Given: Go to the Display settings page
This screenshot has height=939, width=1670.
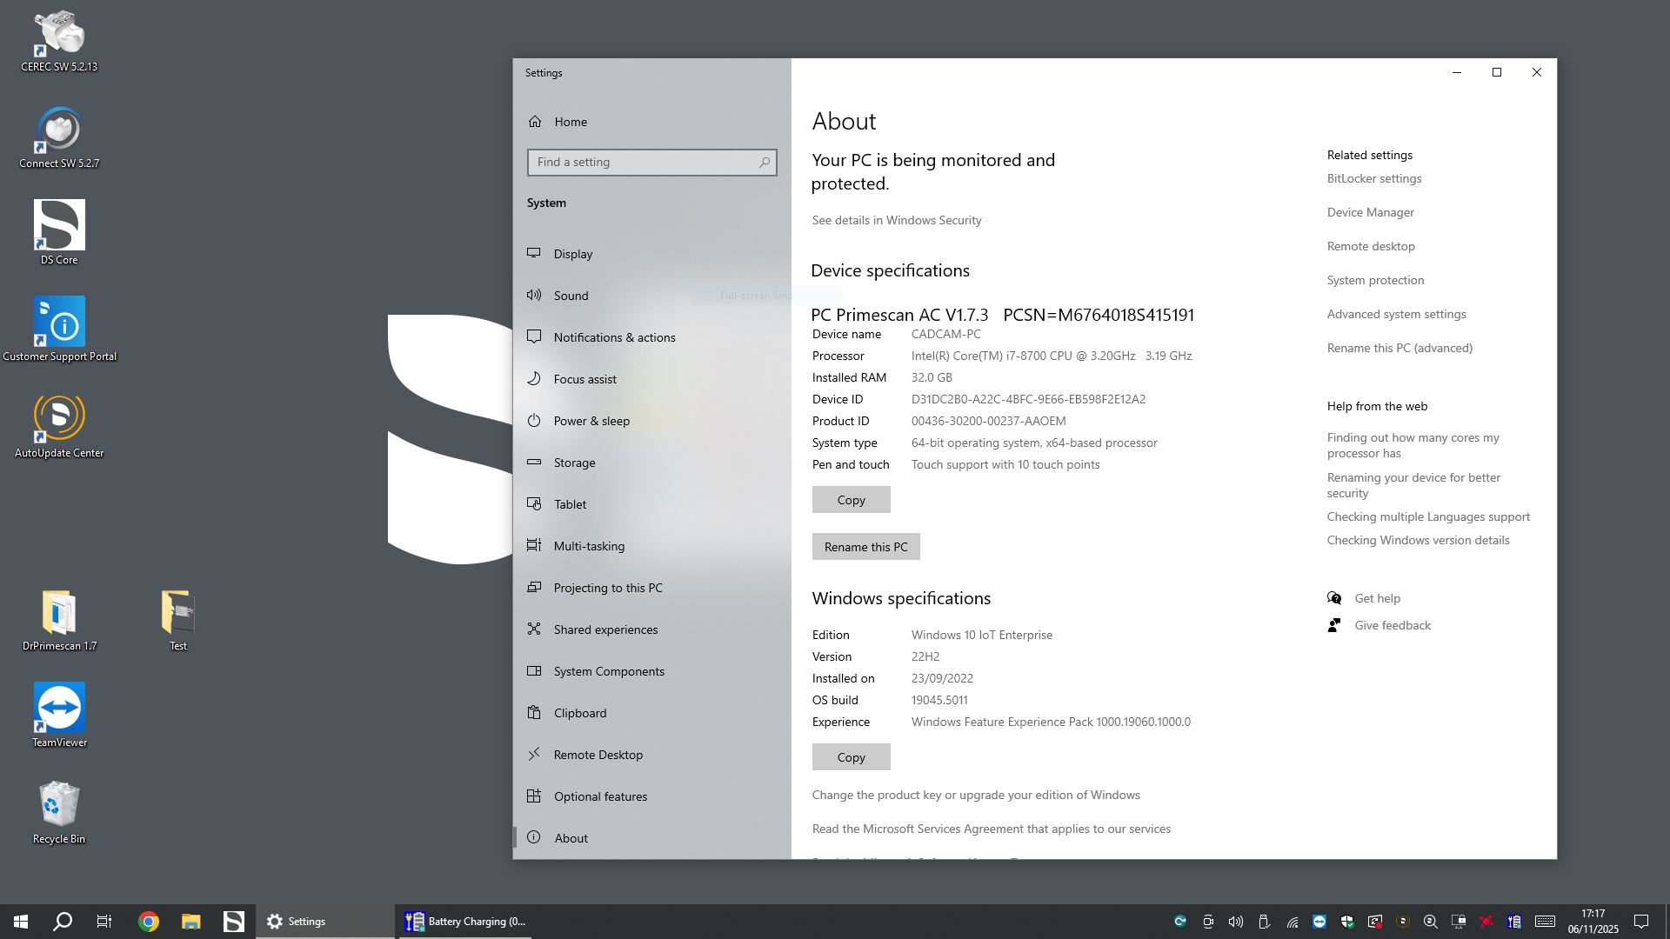Looking at the screenshot, I should pos(573,254).
